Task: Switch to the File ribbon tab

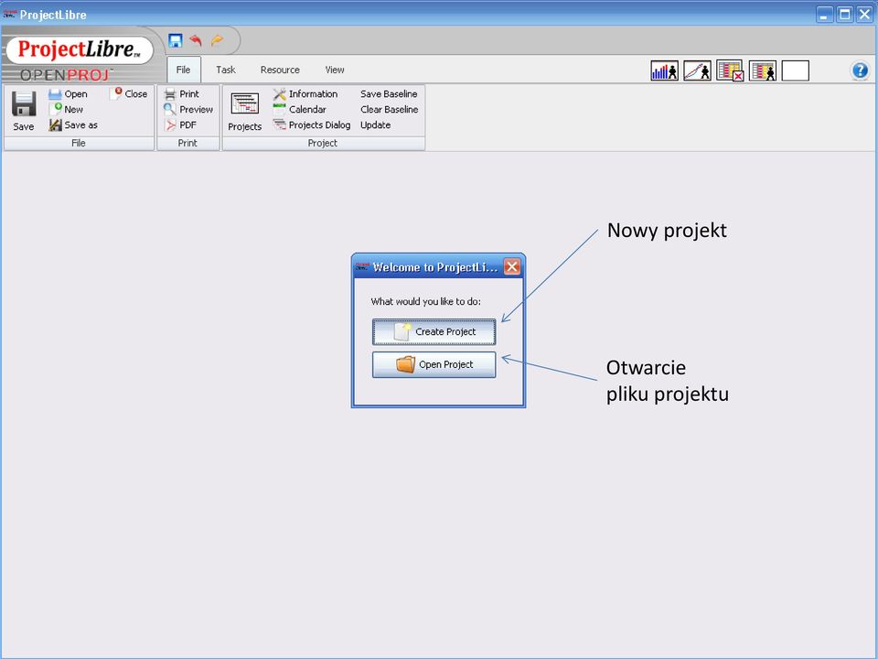Action: pyautogui.click(x=183, y=70)
